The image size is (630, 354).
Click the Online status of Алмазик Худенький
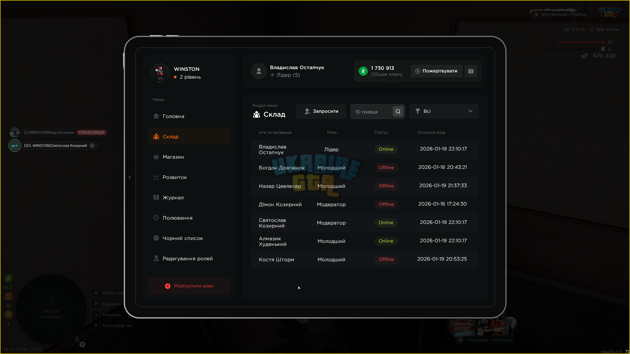click(x=386, y=241)
